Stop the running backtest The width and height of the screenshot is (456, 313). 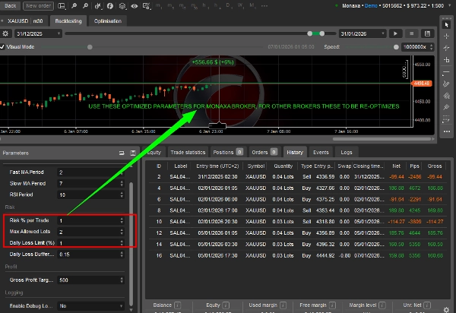(x=411, y=33)
